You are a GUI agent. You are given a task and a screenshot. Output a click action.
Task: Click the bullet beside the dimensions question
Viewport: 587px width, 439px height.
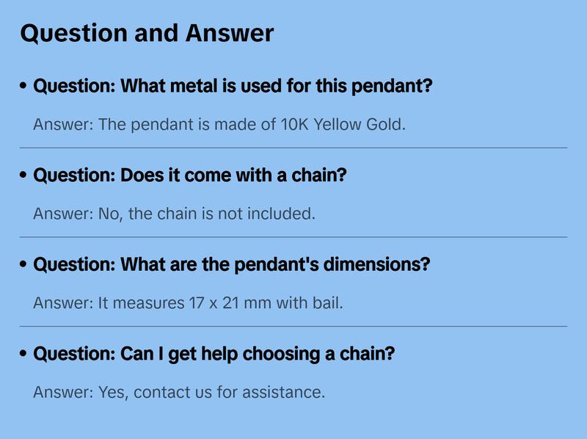click(24, 265)
